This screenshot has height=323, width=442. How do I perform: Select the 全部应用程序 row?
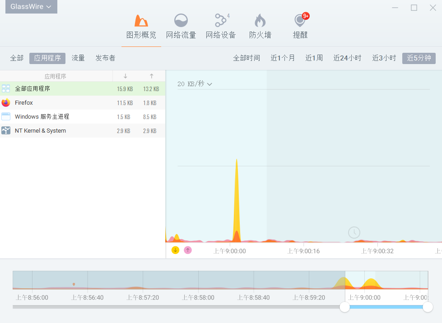83,89
